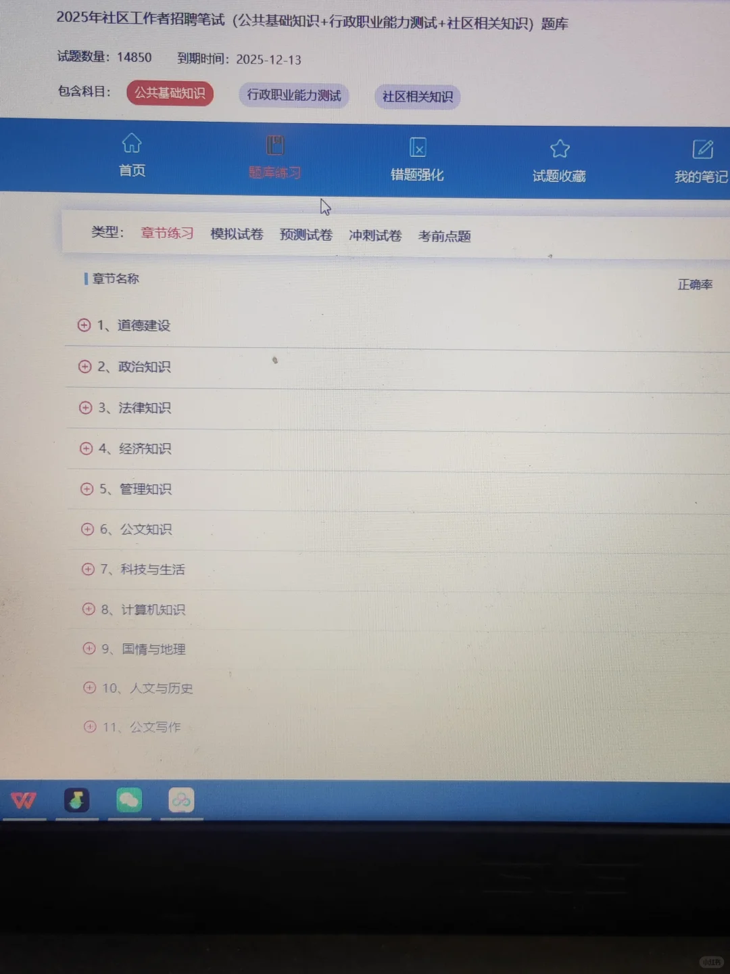Expand chapter 9、国情与地理

(x=89, y=649)
